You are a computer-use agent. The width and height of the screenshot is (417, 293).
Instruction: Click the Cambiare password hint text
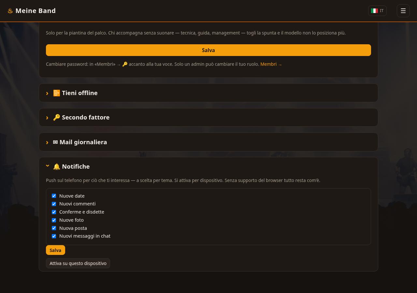point(152,64)
